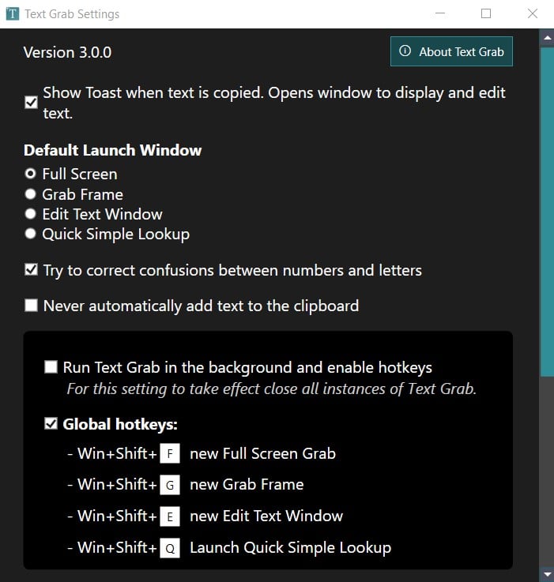
Task: Click the E hotkey field for Edit Text Window
Action: tap(170, 516)
